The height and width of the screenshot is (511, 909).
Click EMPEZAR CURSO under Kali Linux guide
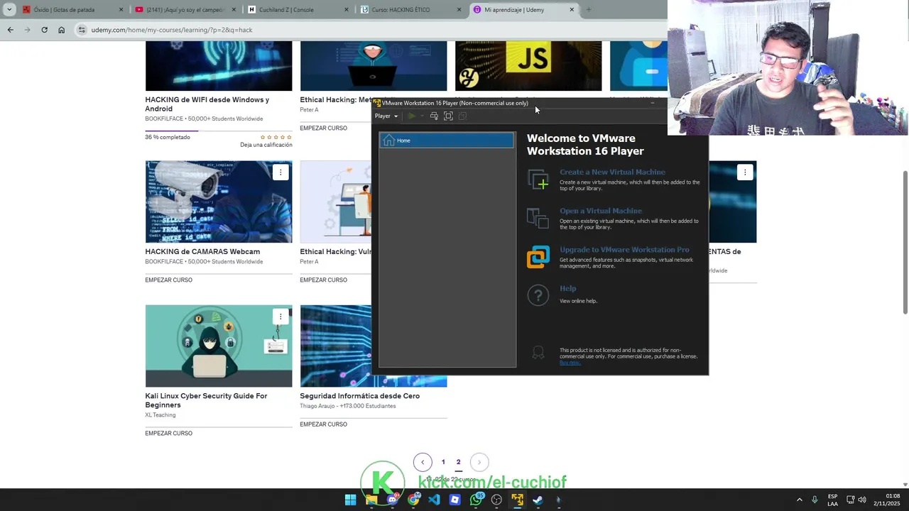point(168,434)
